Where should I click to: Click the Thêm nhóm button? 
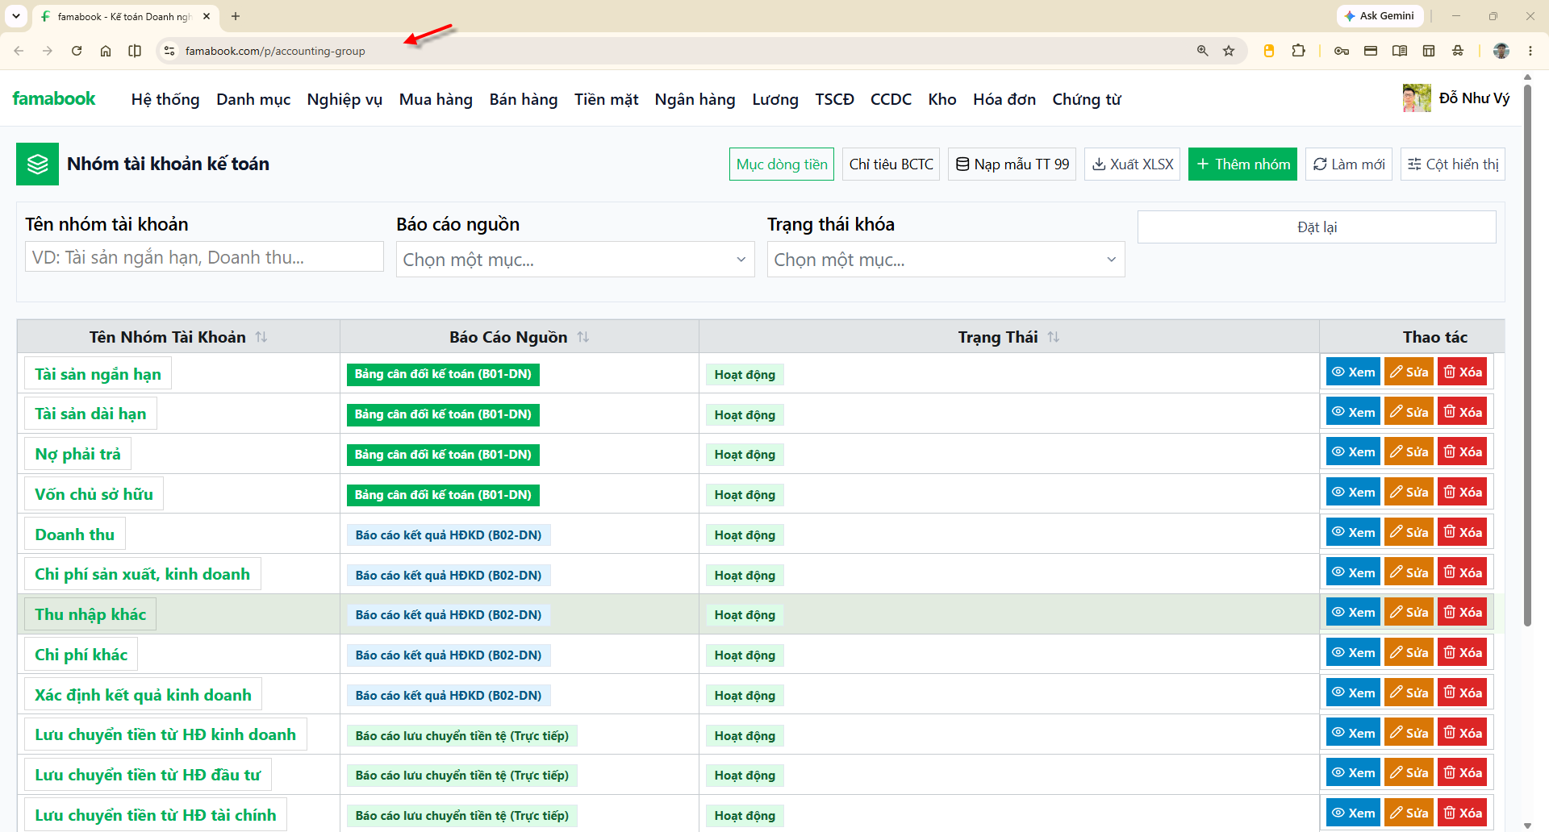click(x=1242, y=164)
